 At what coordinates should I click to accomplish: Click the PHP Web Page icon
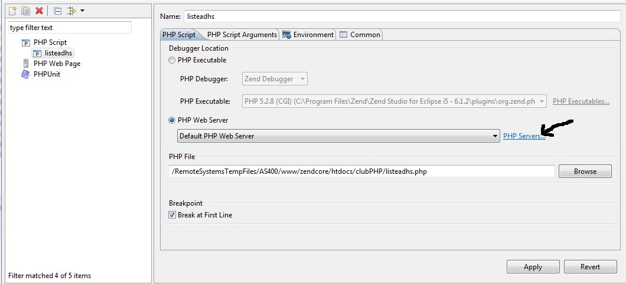pos(26,63)
